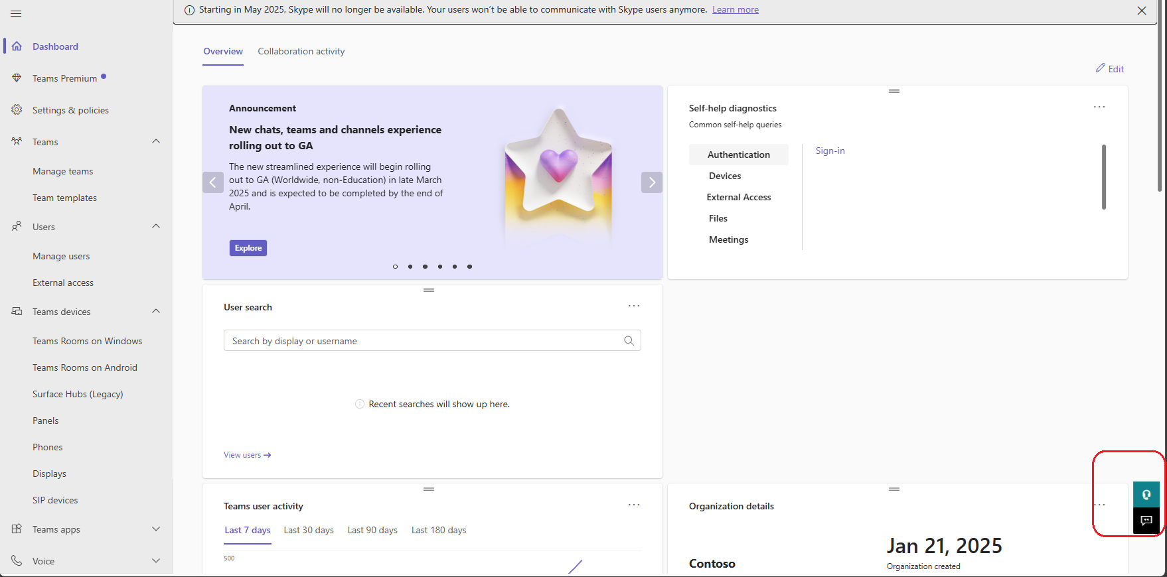Open External access page
This screenshot has width=1167, height=577.
click(x=63, y=283)
